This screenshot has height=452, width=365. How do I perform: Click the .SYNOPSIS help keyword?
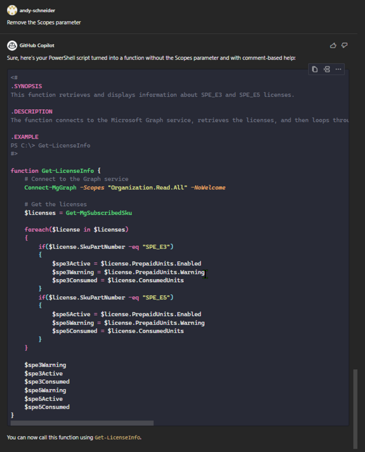click(x=26, y=86)
